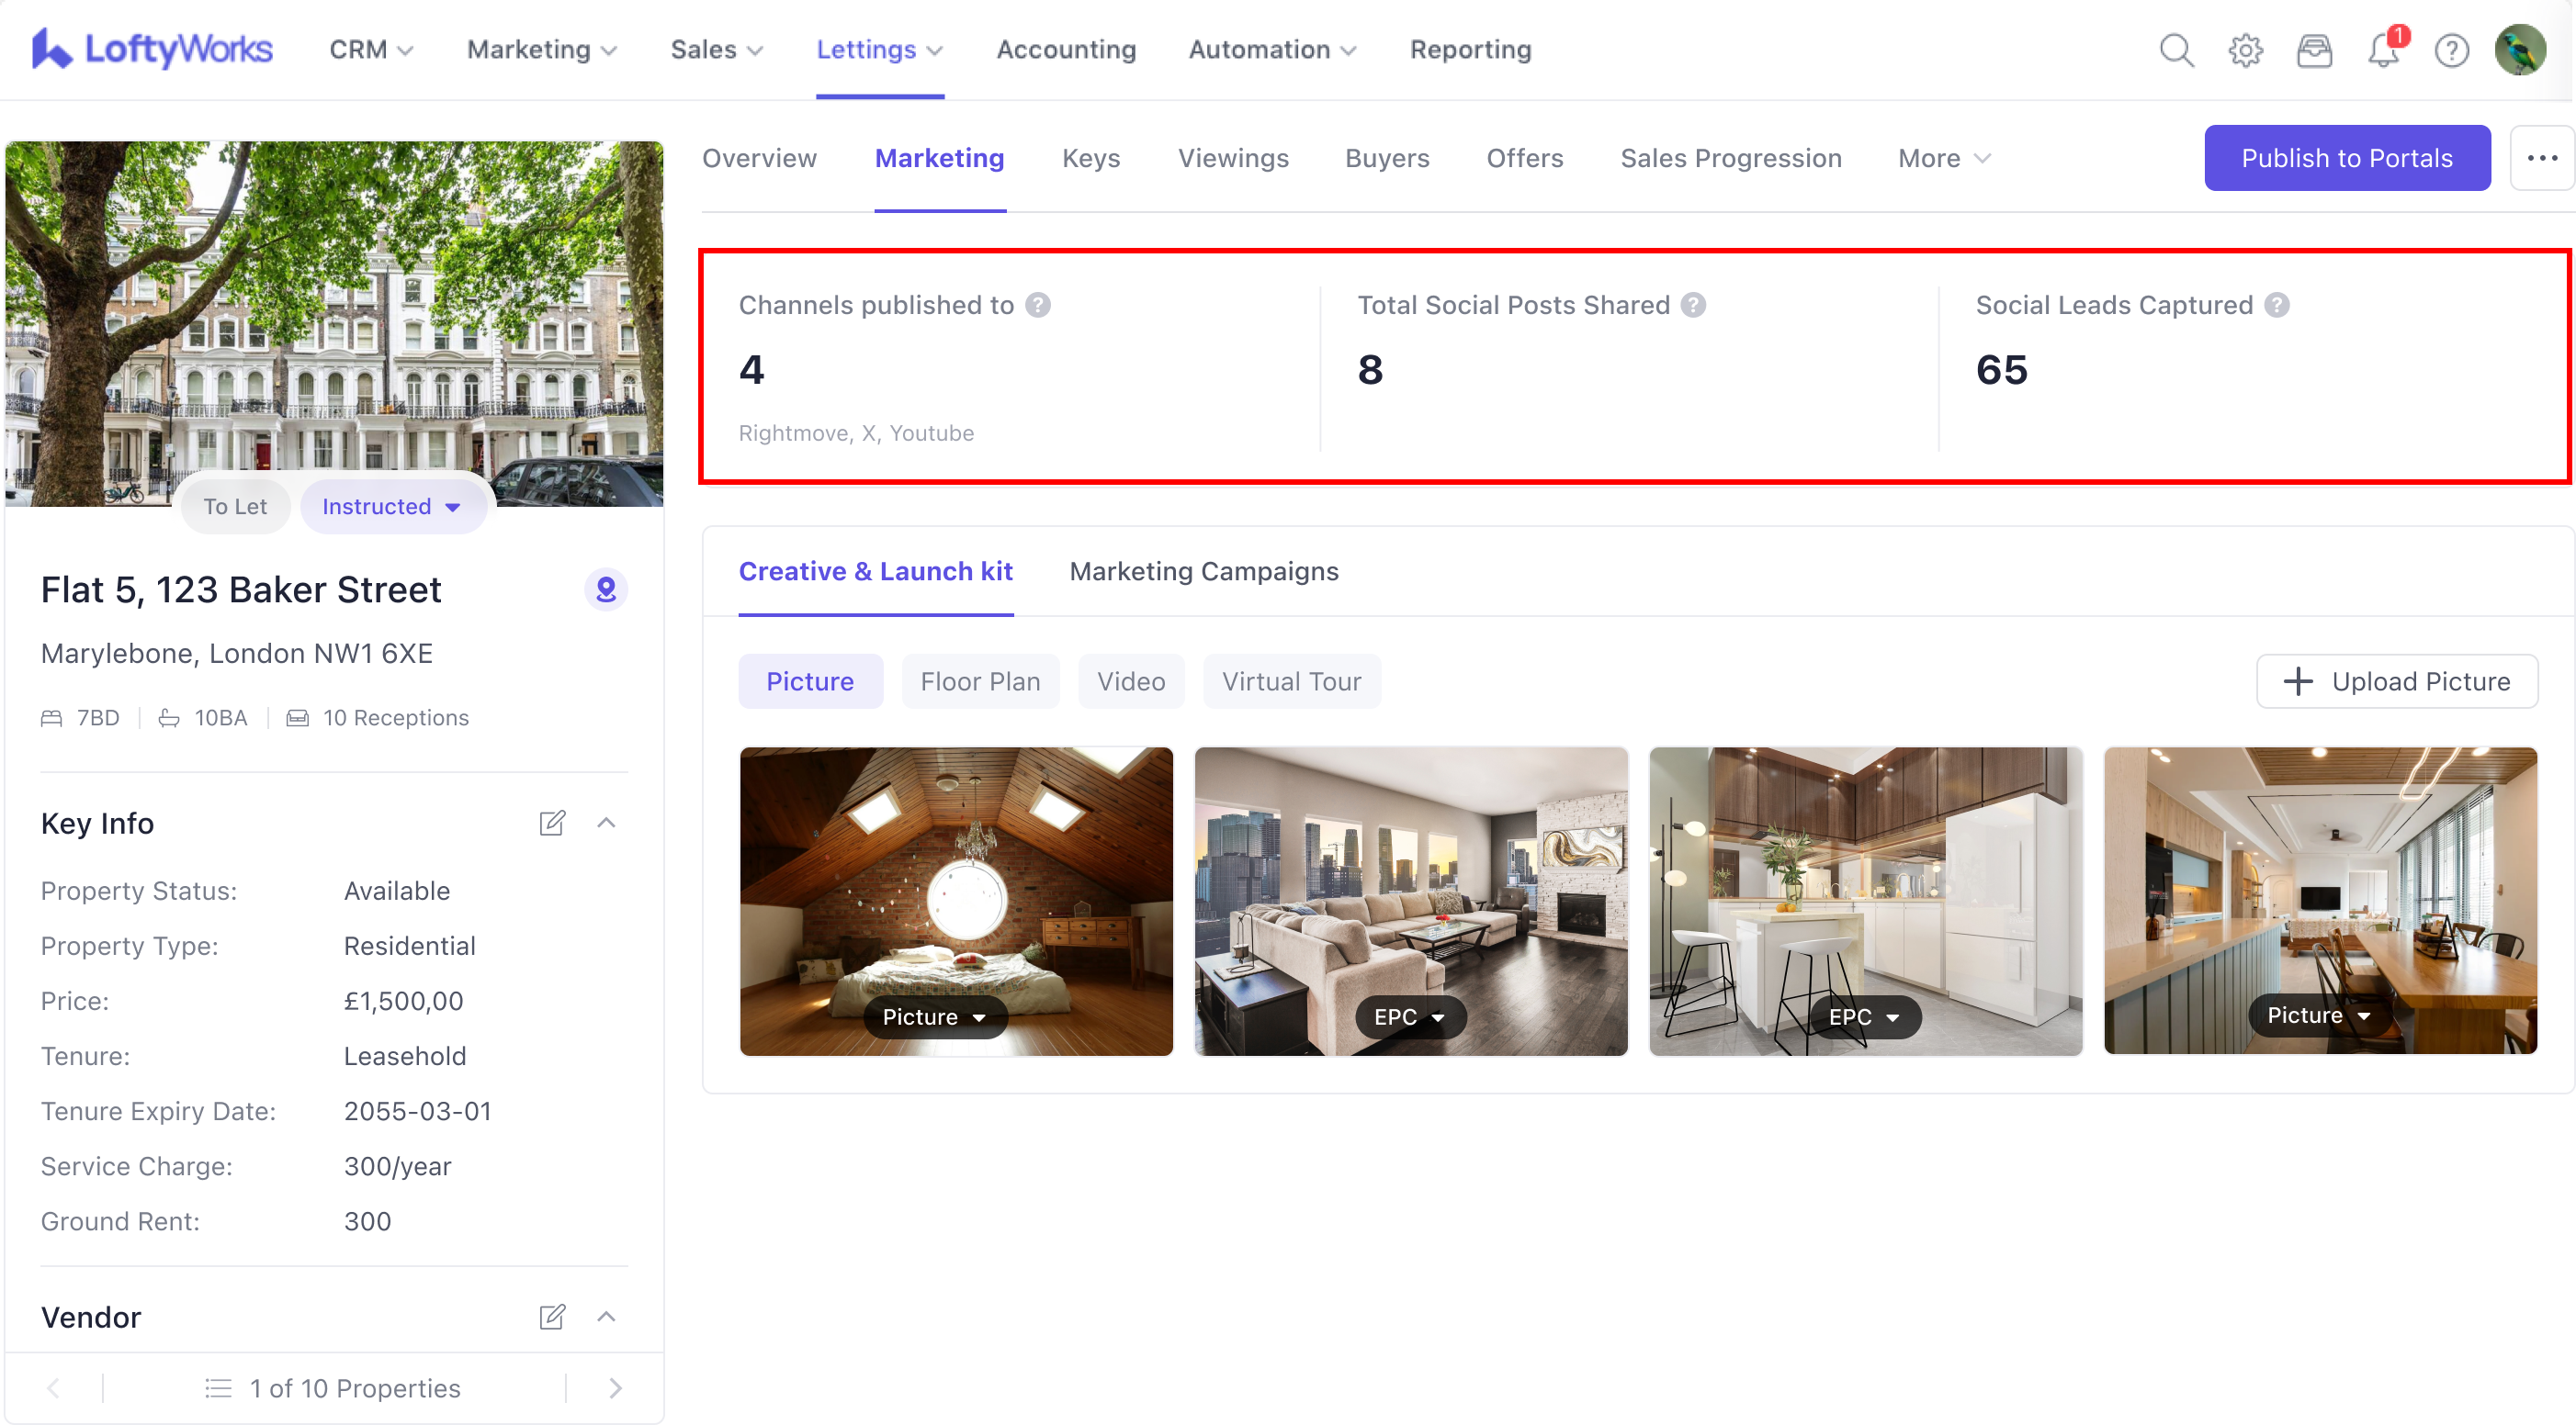Viewport: 2576px width, 1425px height.
Task: Open the Marketing Campaigns tab
Action: click(1204, 572)
